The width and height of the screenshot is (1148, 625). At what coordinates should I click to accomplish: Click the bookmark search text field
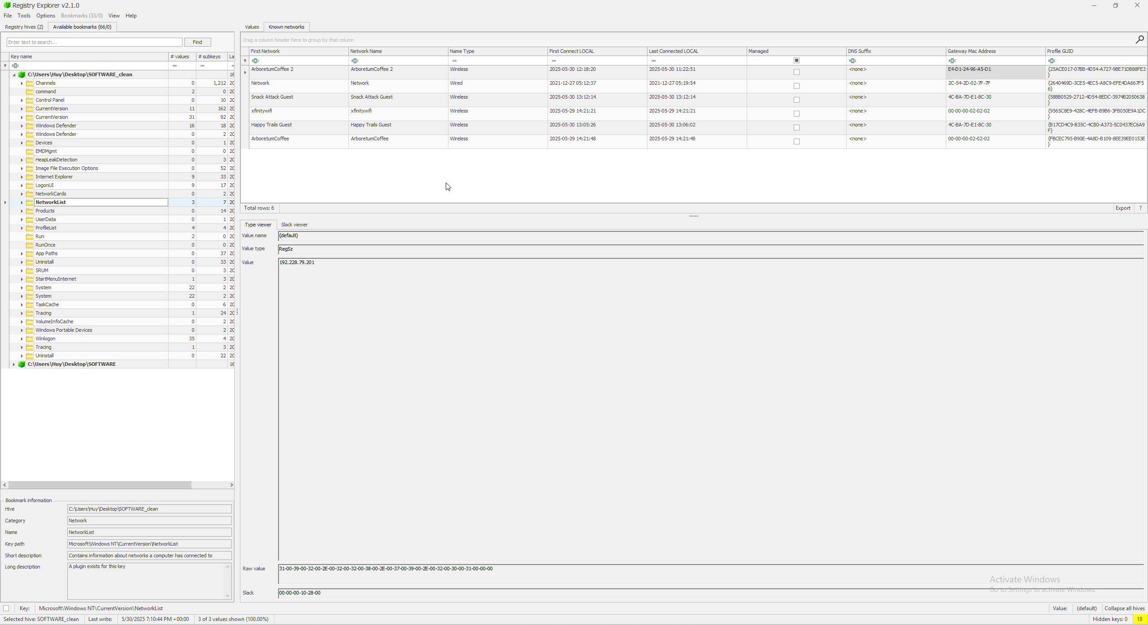[x=94, y=42]
